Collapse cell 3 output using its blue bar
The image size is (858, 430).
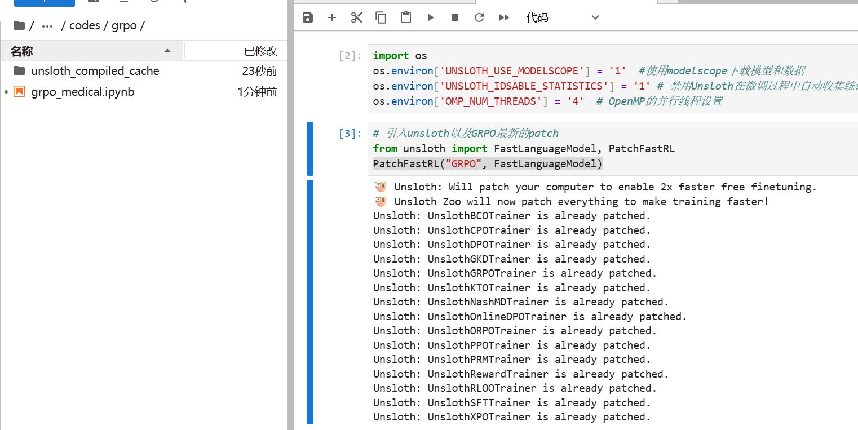point(309,302)
